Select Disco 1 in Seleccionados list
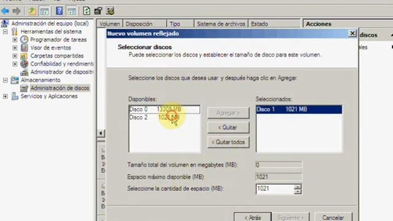This screenshot has height=221, width=393. (299, 109)
